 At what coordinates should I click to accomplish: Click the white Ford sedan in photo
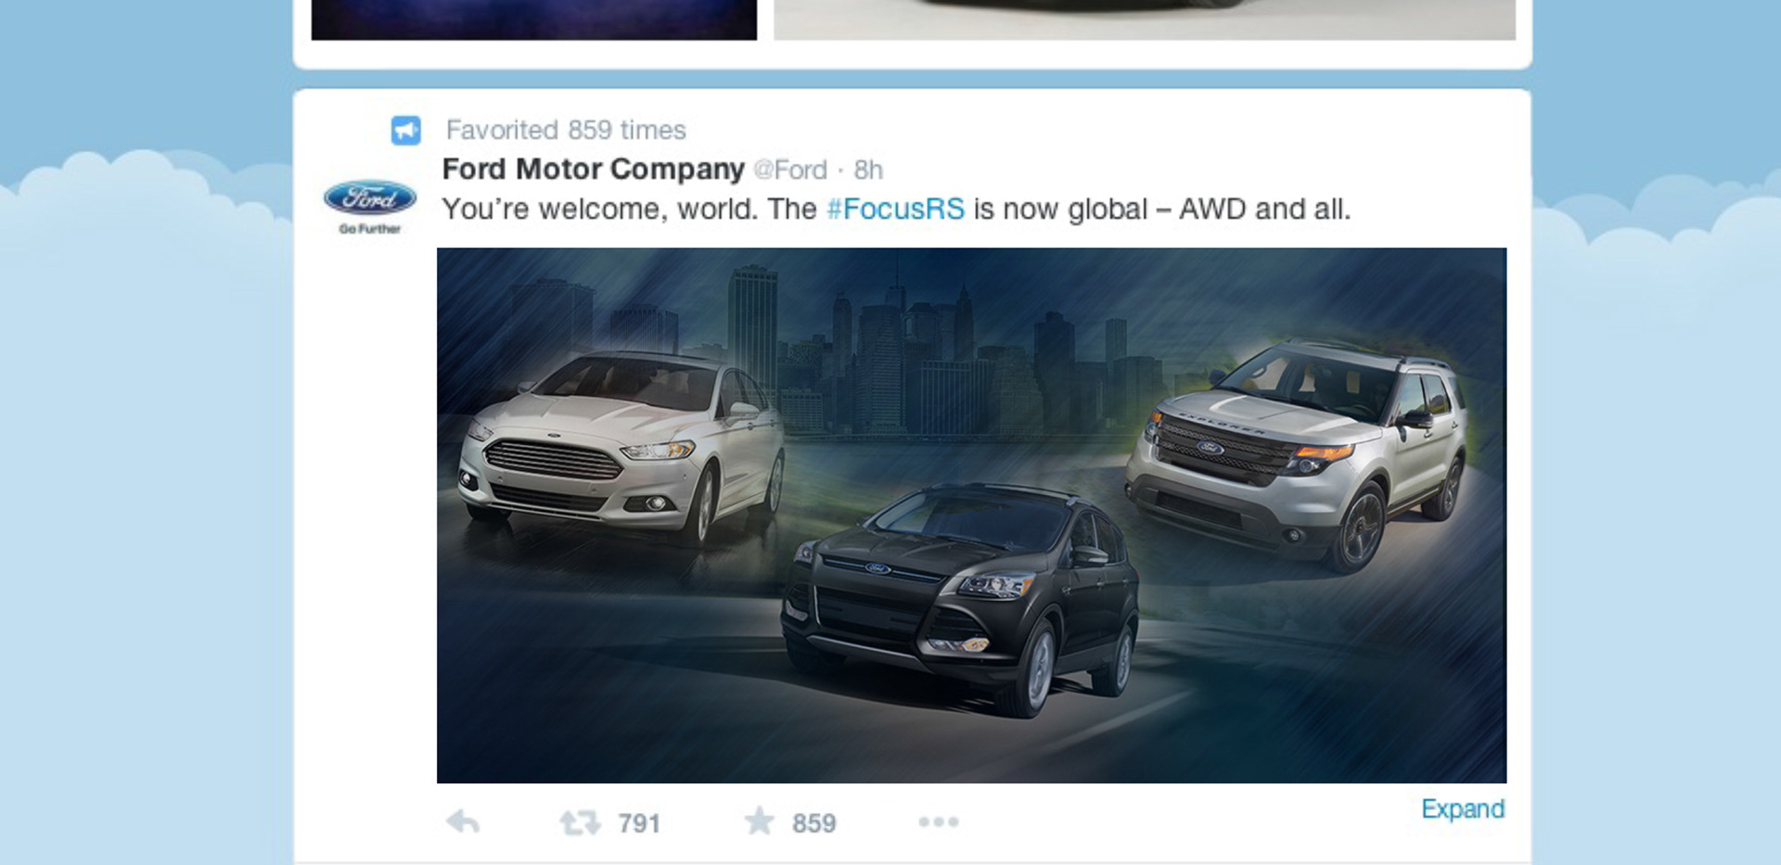click(x=621, y=445)
